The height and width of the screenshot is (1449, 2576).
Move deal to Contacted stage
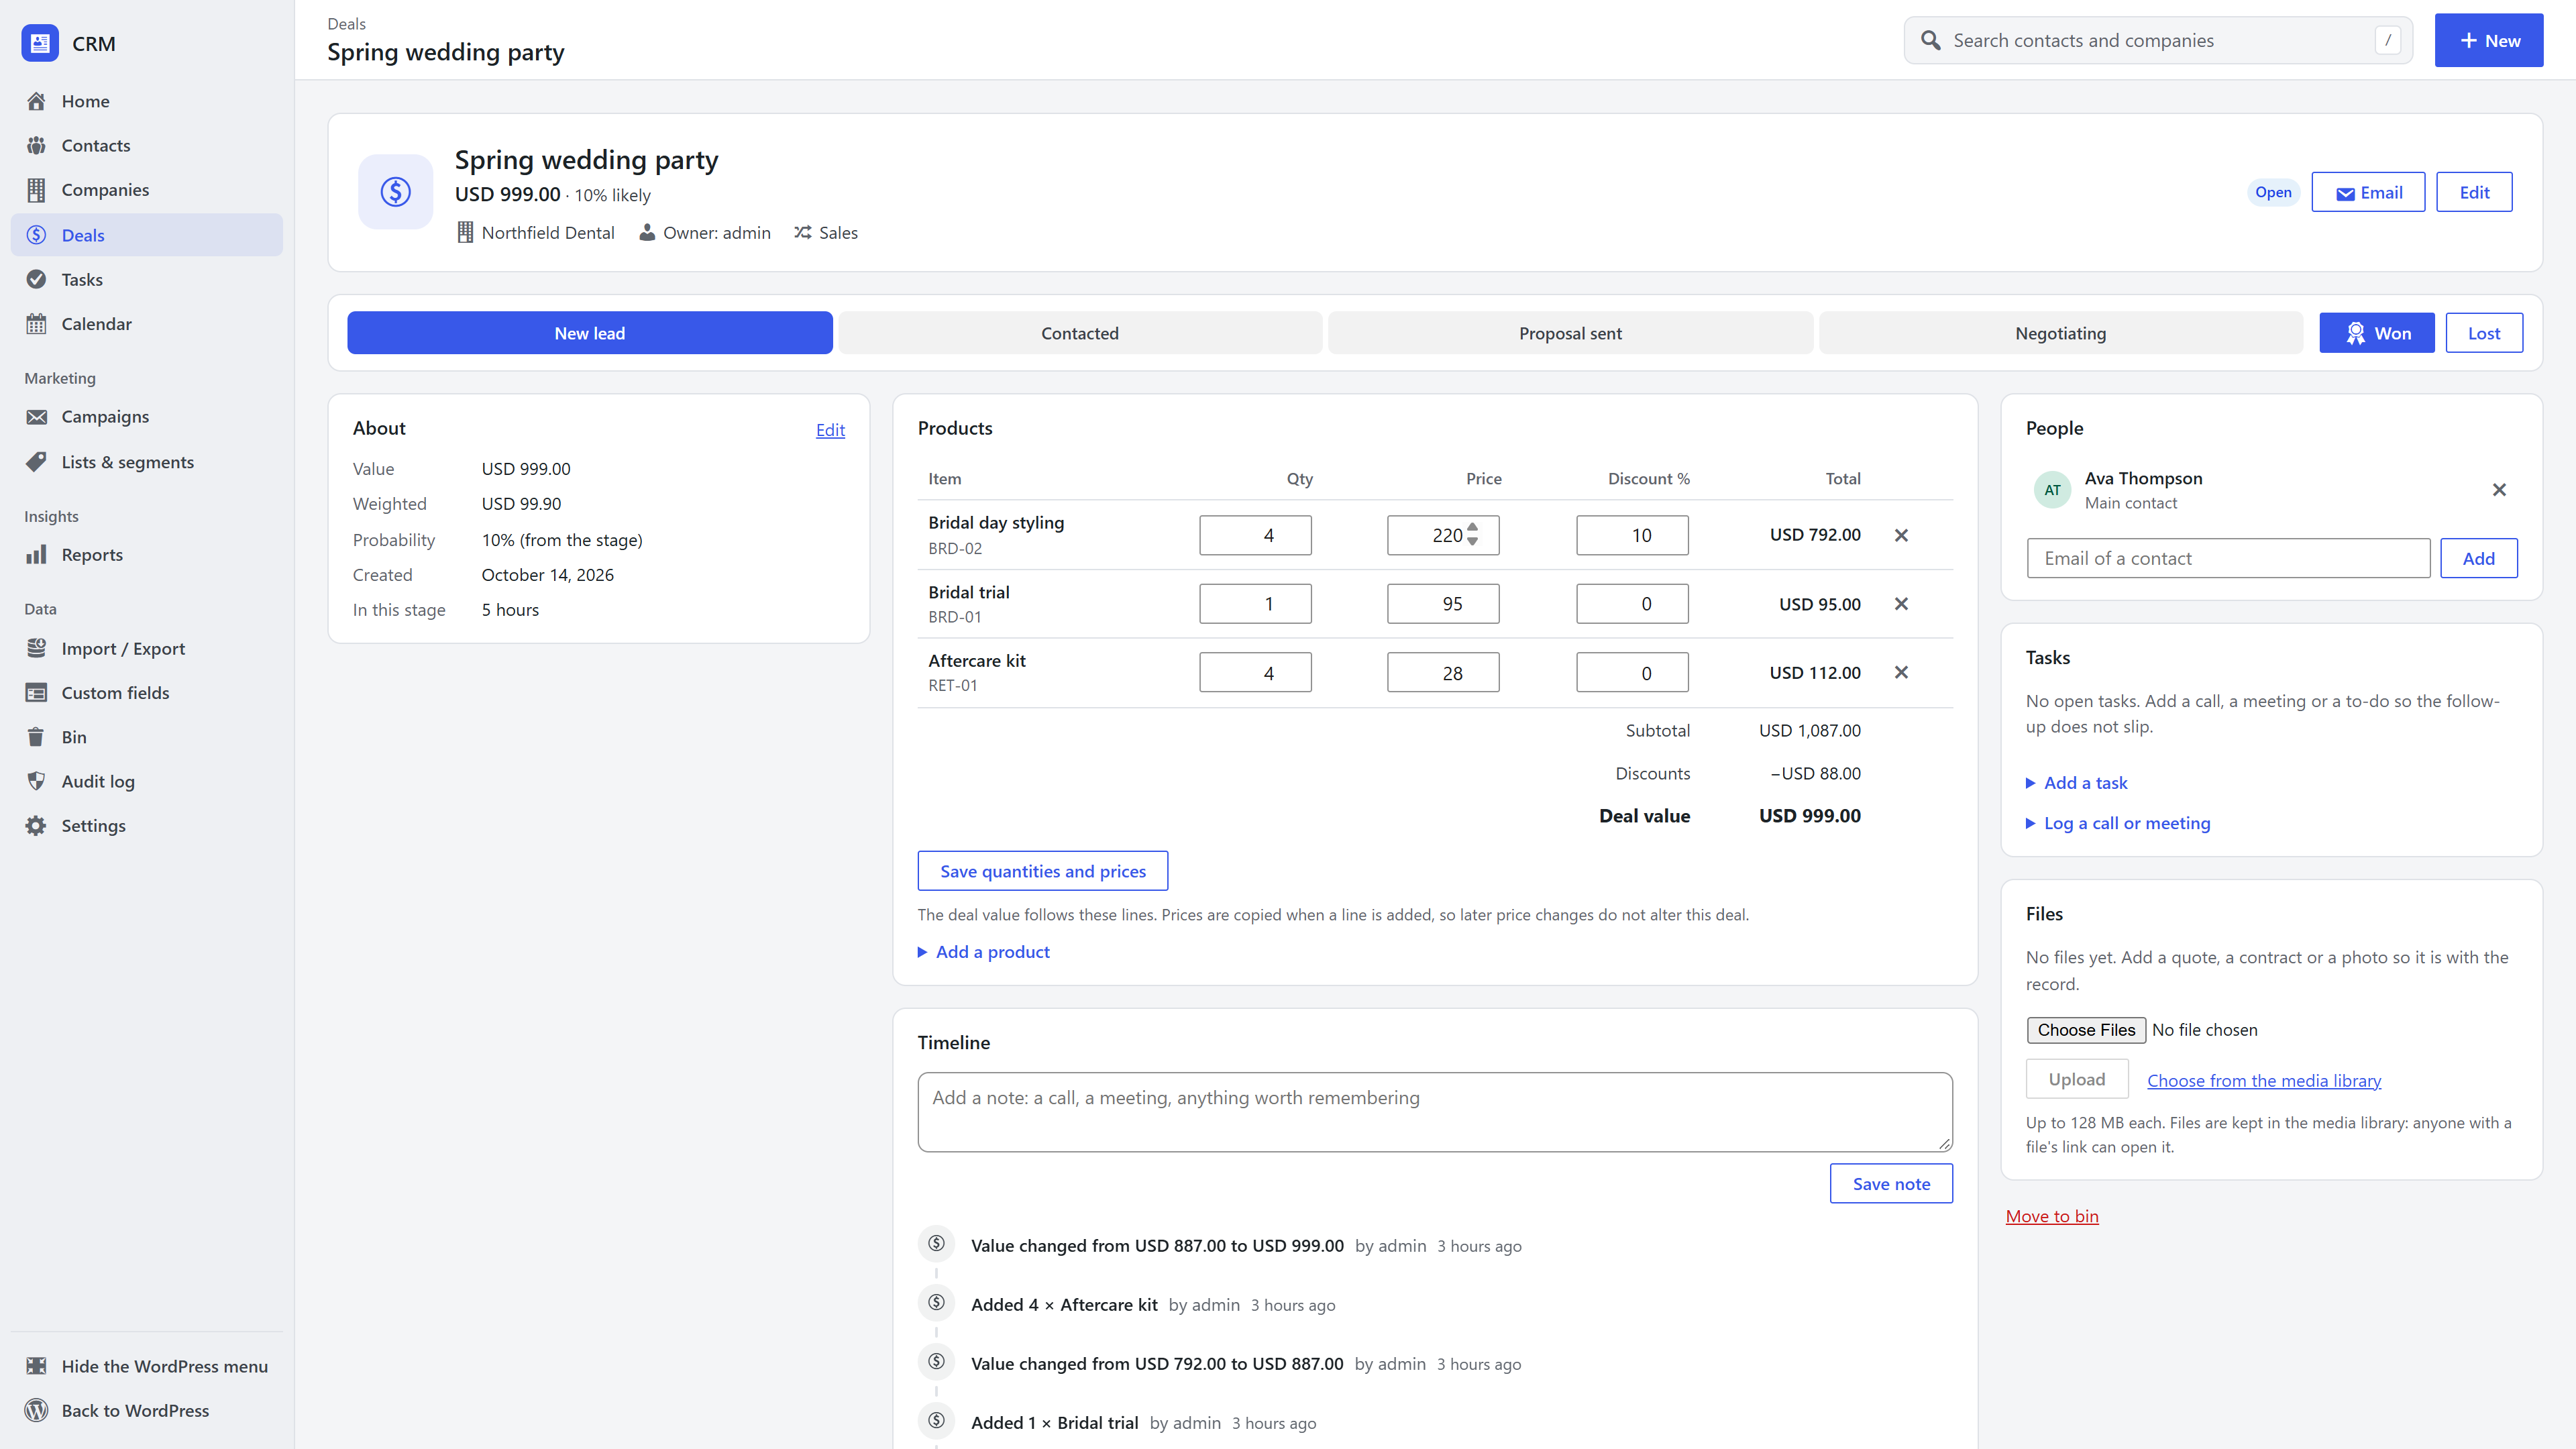pos(1080,333)
